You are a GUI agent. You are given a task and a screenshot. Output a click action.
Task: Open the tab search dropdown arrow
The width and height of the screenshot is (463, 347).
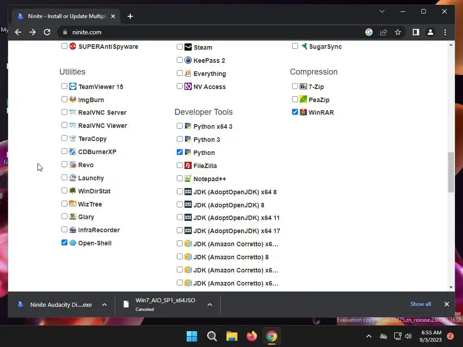point(382,11)
